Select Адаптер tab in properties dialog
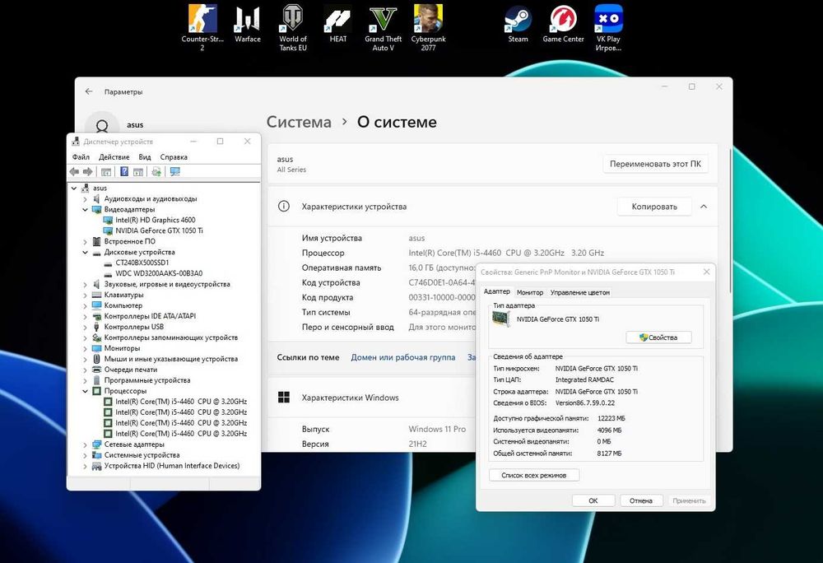Image resolution: width=823 pixels, height=563 pixels. point(496,291)
